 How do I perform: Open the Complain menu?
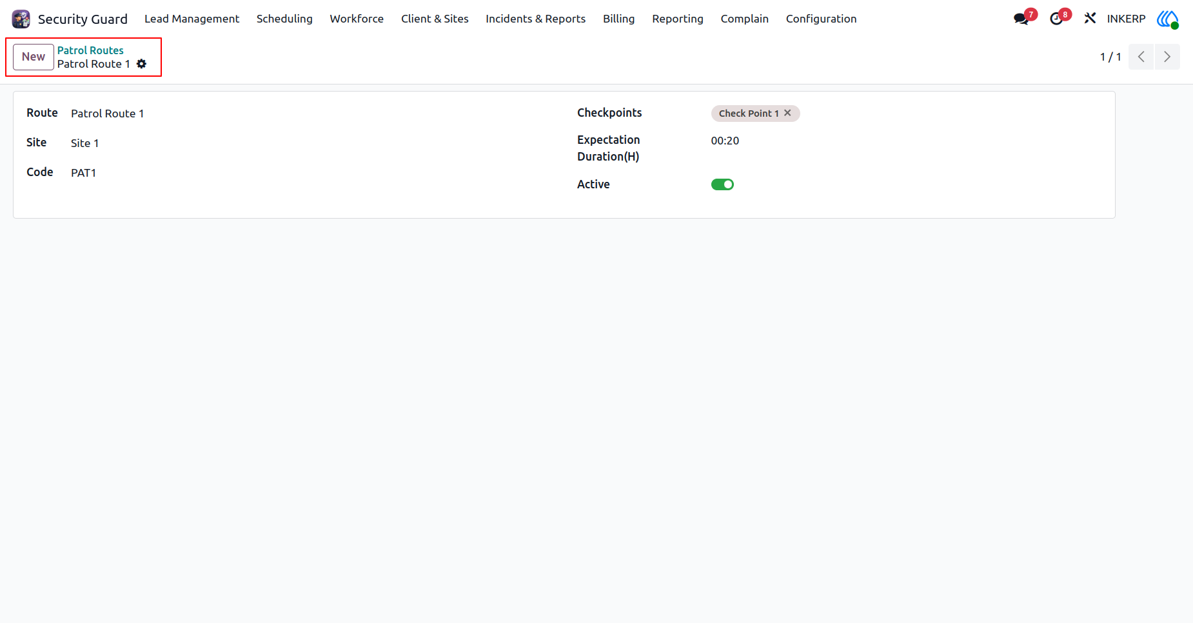(x=744, y=19)
